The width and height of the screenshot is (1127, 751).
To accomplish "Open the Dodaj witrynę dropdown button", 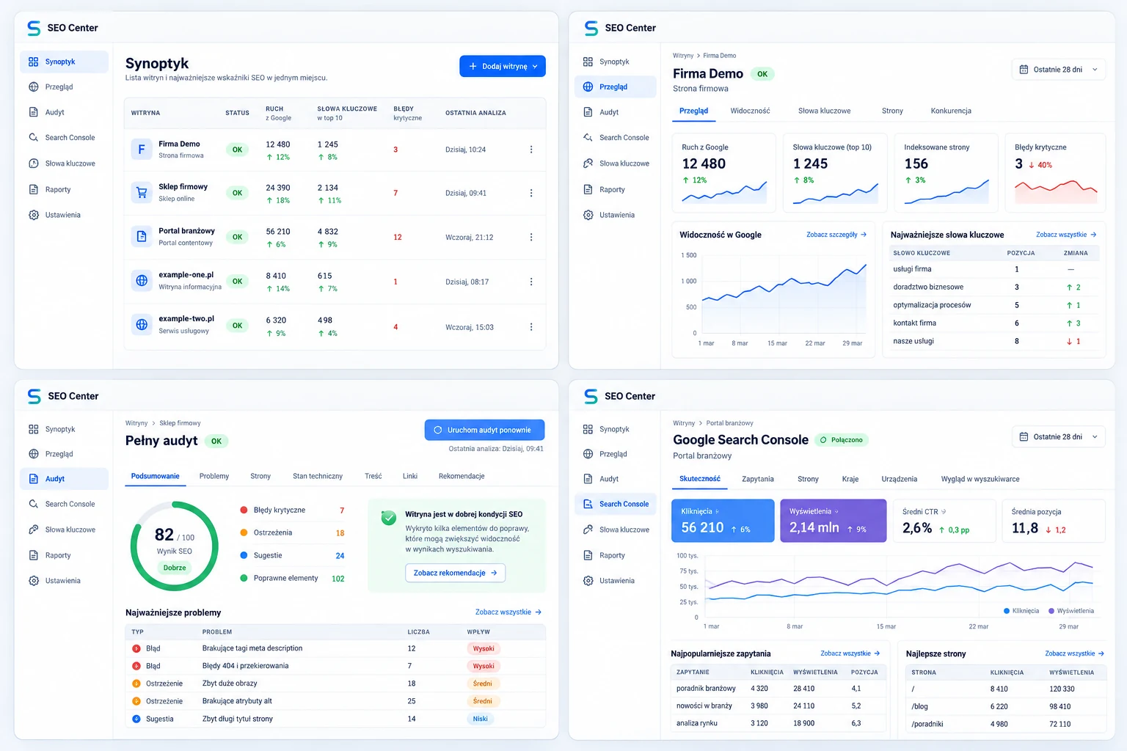I will click(x=503, y=66).
